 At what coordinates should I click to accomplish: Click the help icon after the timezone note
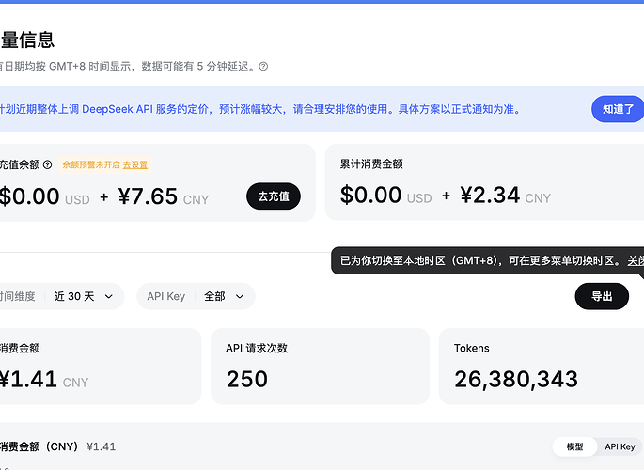tap(263, 67)
